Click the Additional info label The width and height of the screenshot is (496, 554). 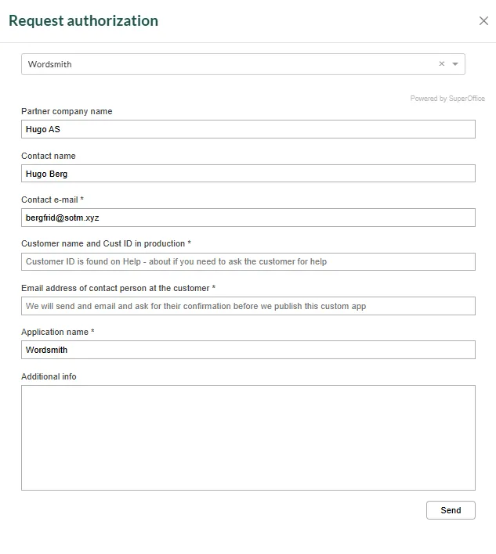click(x=49, y=376)
